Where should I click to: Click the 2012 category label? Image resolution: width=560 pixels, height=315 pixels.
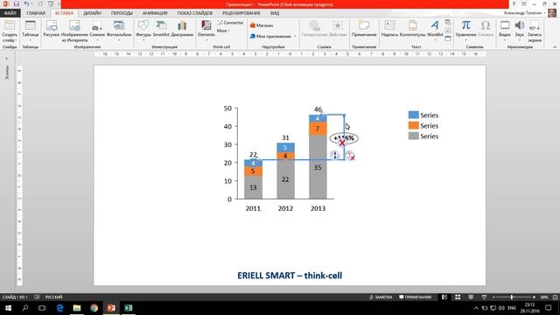[285, 208]
